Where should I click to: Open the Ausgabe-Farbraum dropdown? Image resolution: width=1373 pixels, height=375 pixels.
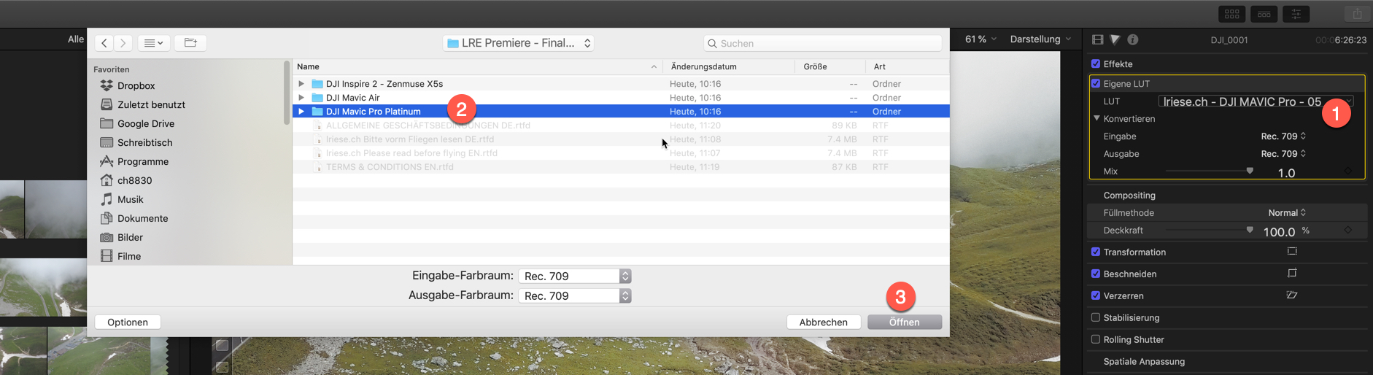[x=575, y=295]
